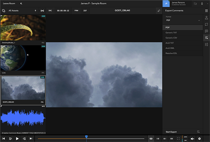210x142 pixels.
Task: Click the main cloud video viewer
Action: pyautogui.click(x=104, y=75)
